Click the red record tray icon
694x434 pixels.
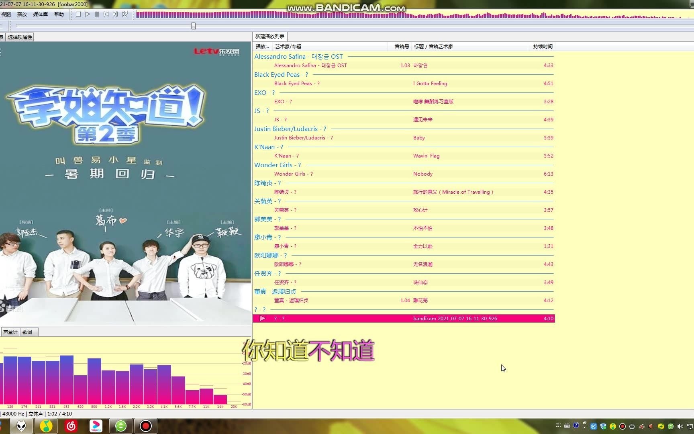[623, 426]
